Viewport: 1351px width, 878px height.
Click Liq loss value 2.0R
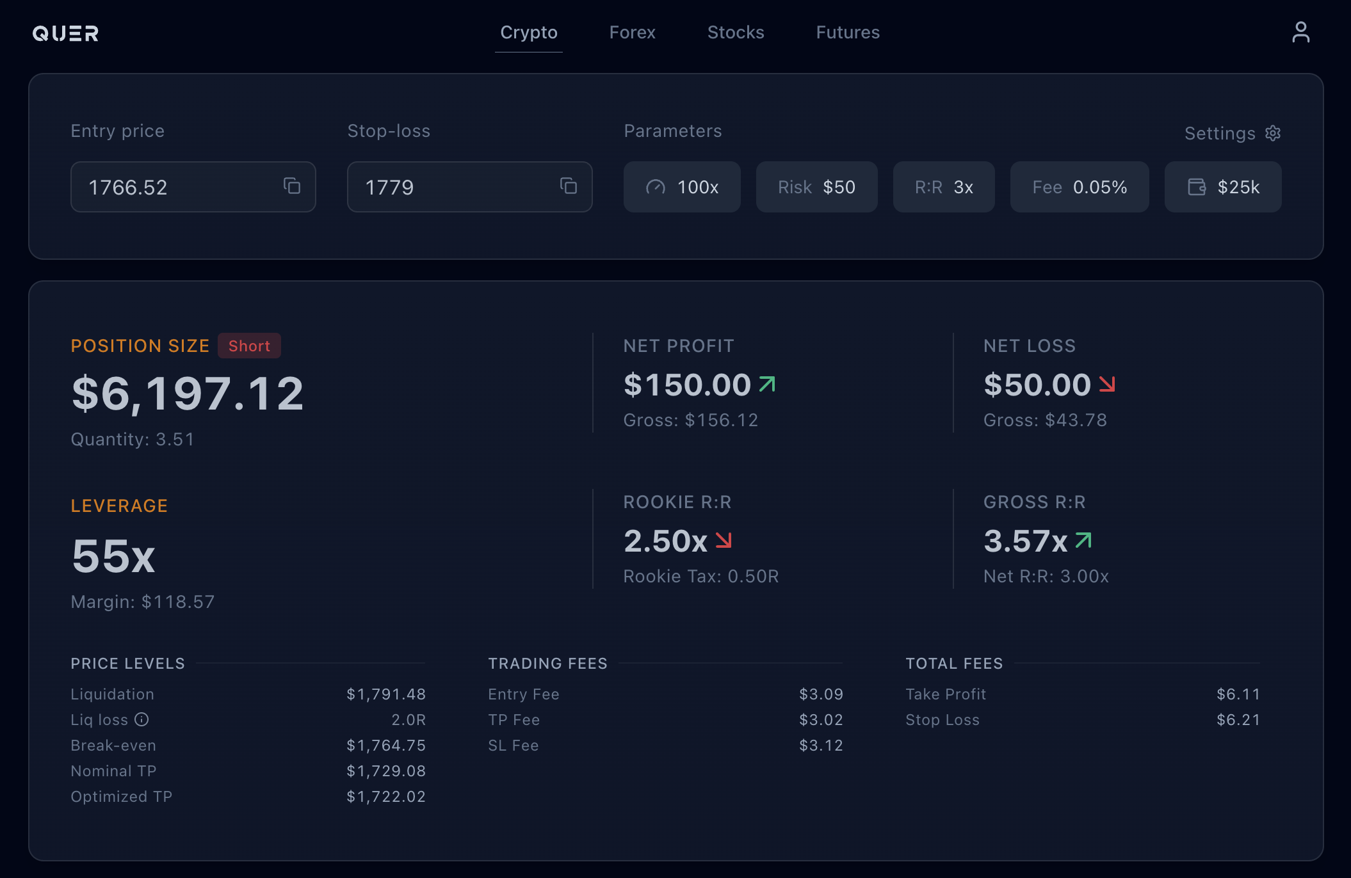pos(409,719)
